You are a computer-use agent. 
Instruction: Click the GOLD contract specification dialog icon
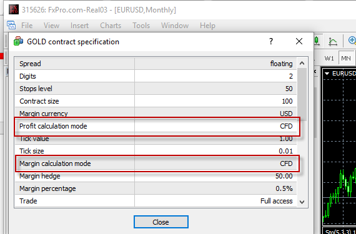[18, 41]
